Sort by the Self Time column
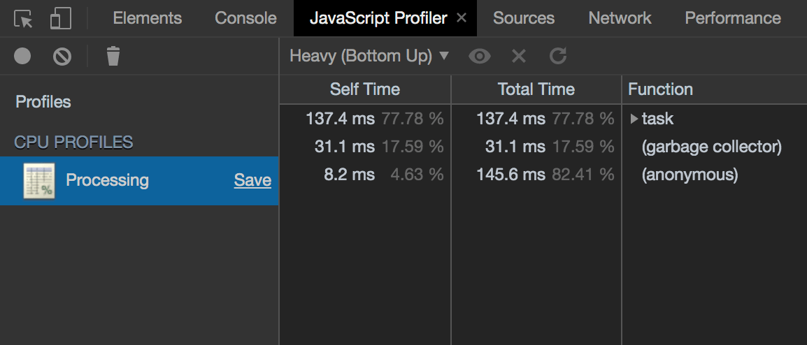The height and width of the screenshot is (345, 807). tap(365, 89)
